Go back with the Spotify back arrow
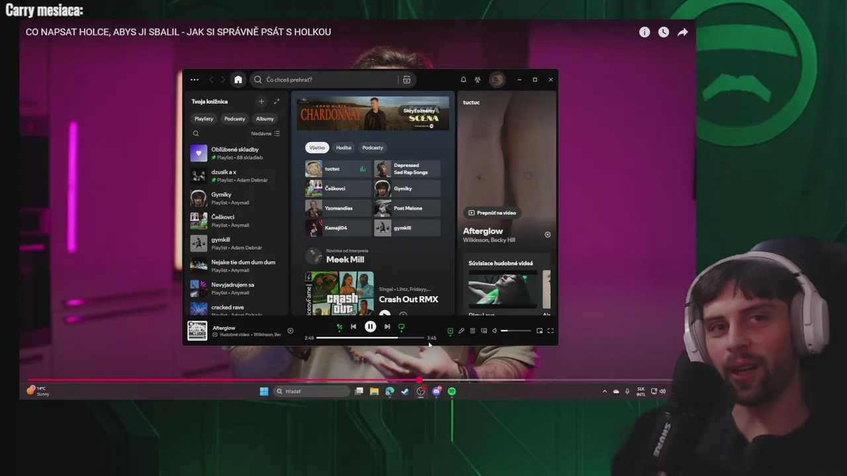Viewport: 847px width, 476px height. [211, 79]
